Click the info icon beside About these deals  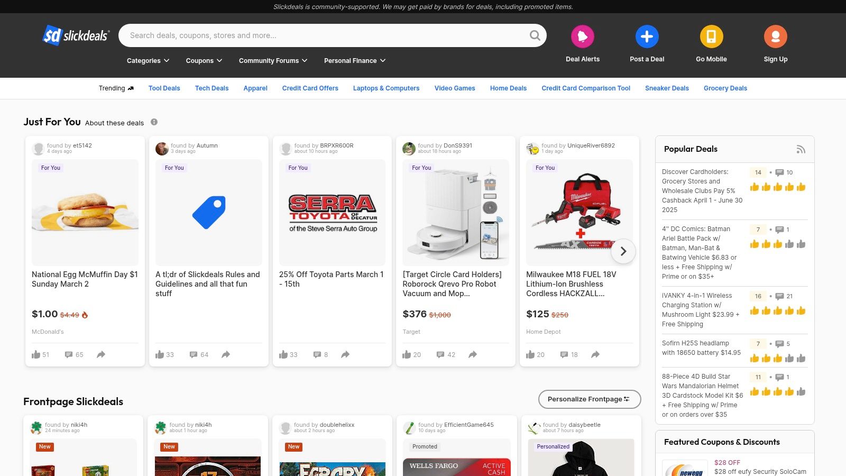tap(154, 122)
